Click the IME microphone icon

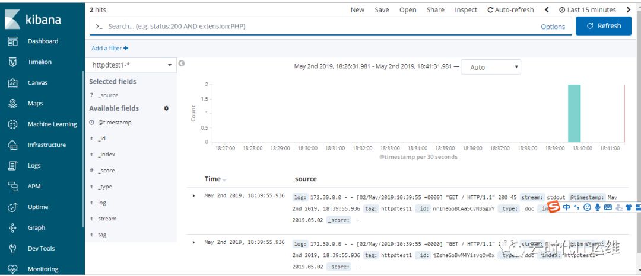597,207
